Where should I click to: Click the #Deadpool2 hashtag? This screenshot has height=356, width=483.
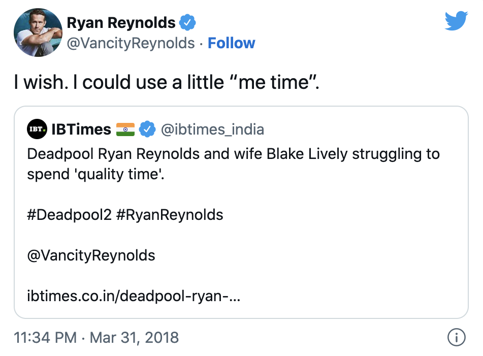pos(69,214)
